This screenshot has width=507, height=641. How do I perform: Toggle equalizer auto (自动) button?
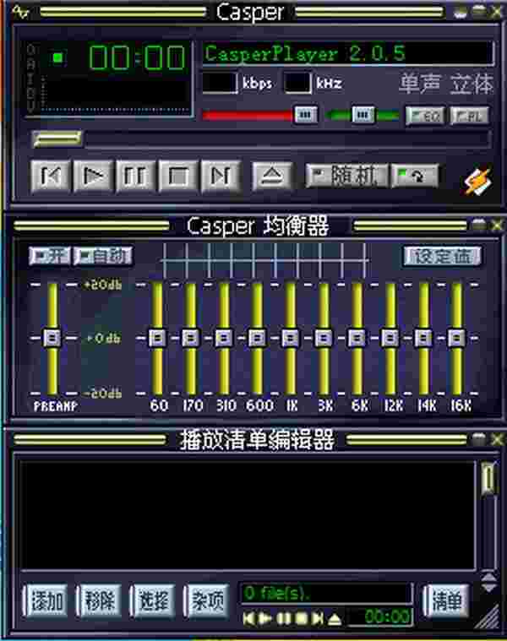[x=103, y=256]
